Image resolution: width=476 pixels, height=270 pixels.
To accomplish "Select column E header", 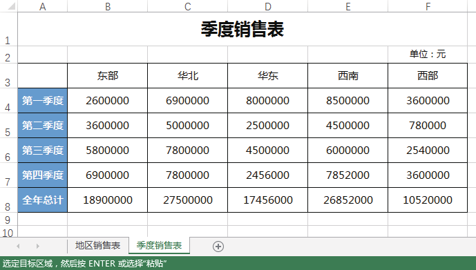I will pyautogui.click(x=348, y=6).
